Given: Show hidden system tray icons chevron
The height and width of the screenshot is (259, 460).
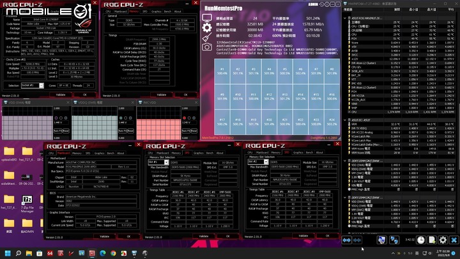Looking at the screenshot, I should click(393, 253).
